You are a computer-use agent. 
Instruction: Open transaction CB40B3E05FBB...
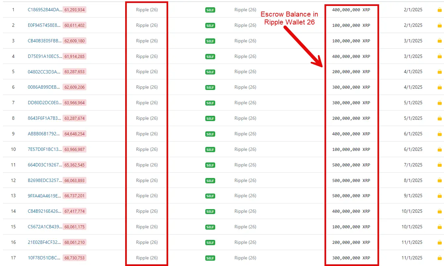[x=45, y=41]
